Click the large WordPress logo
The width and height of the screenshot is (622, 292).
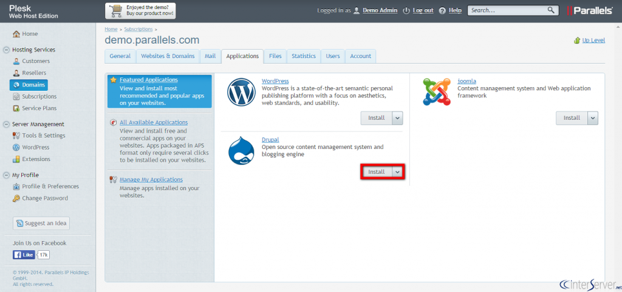tap(241, 92)
